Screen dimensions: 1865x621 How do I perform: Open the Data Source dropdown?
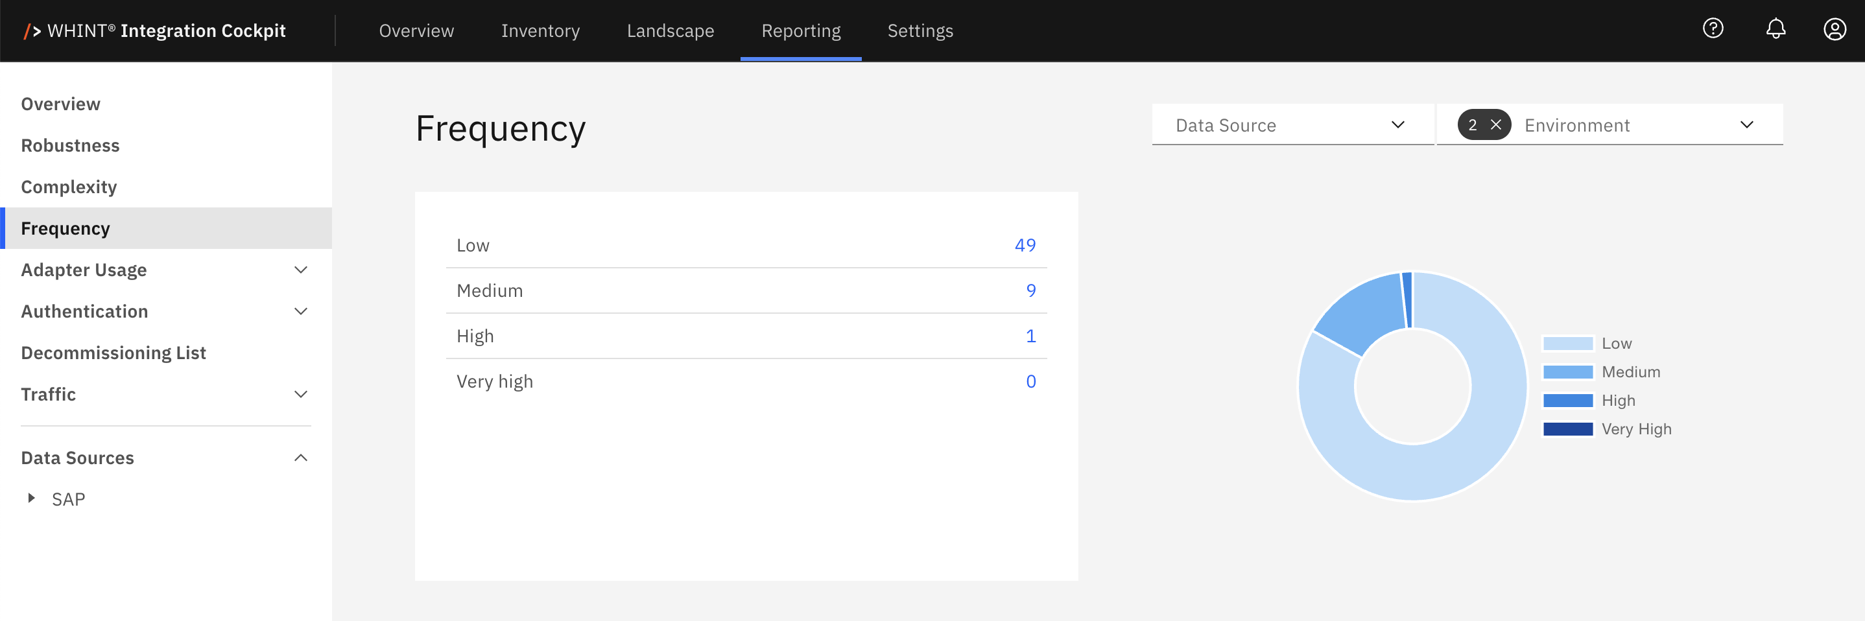pyautogui.click(x=1292, y=124)
